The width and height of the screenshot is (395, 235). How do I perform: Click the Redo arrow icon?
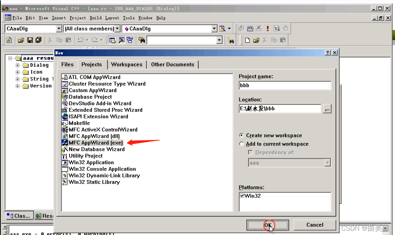[95, 40]
